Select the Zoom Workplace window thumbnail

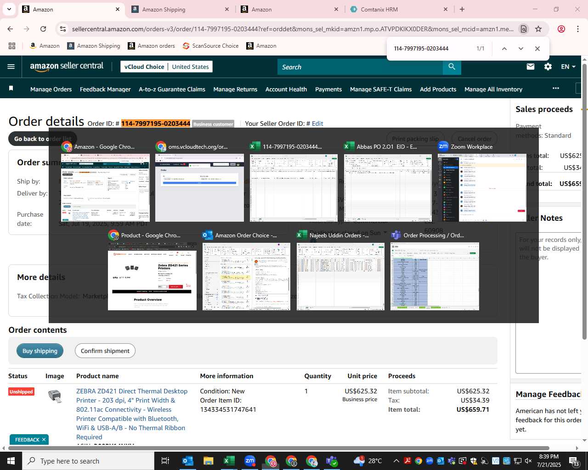pos(482,188)
